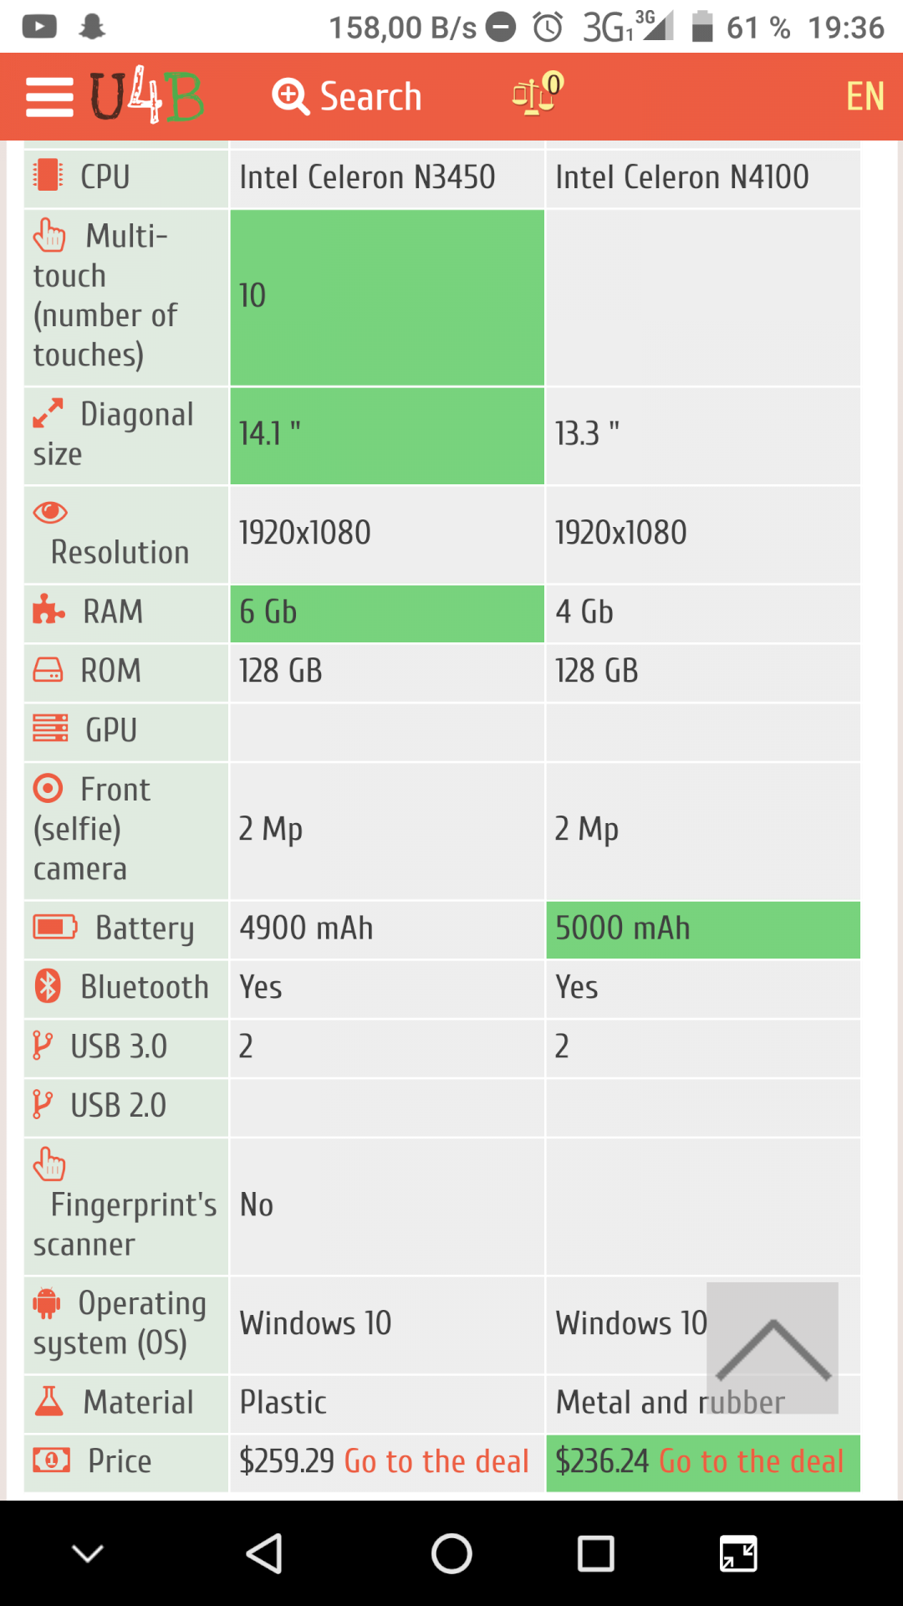Switch the site language via EN
The width and height of the screenshot is (903, 1606).
click(x=865, y=96)
